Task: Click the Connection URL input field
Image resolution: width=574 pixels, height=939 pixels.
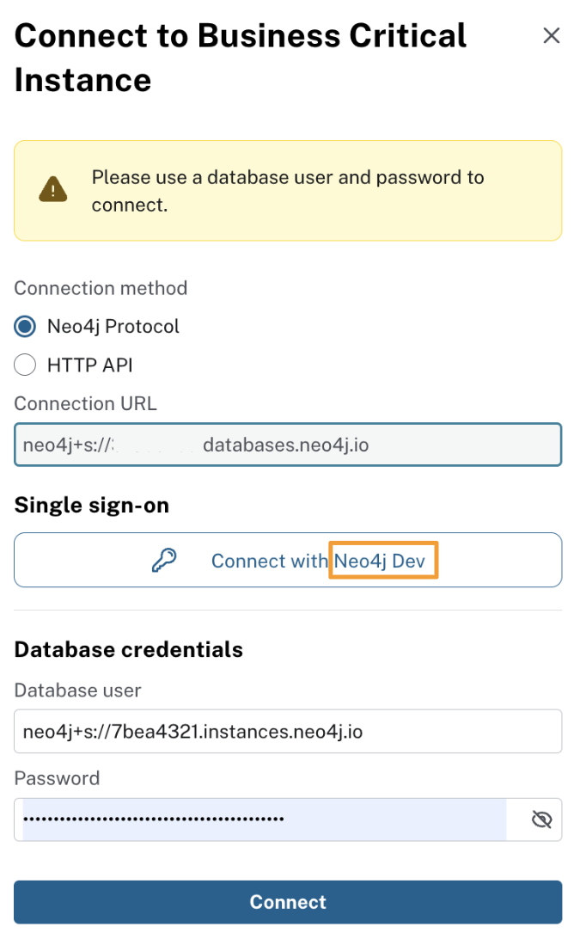Action: tap(288, 445)
